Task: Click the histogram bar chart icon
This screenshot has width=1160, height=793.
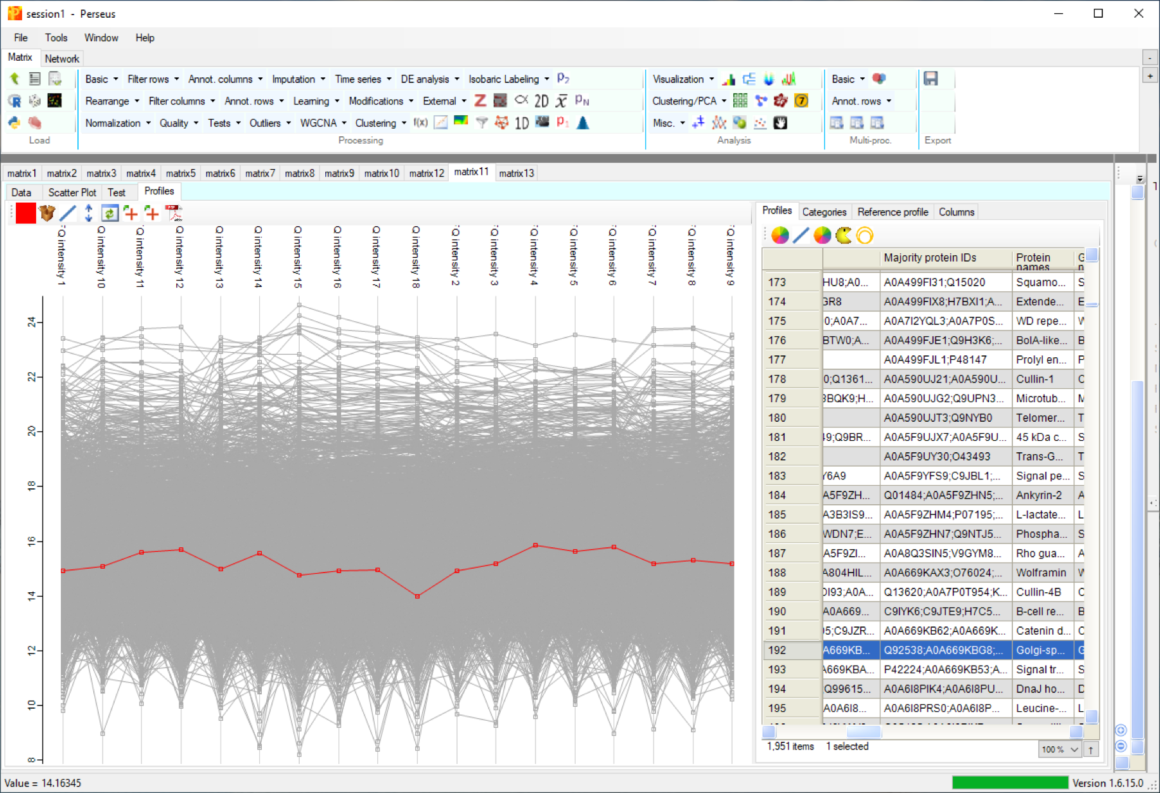Action: tap(729, 79)
